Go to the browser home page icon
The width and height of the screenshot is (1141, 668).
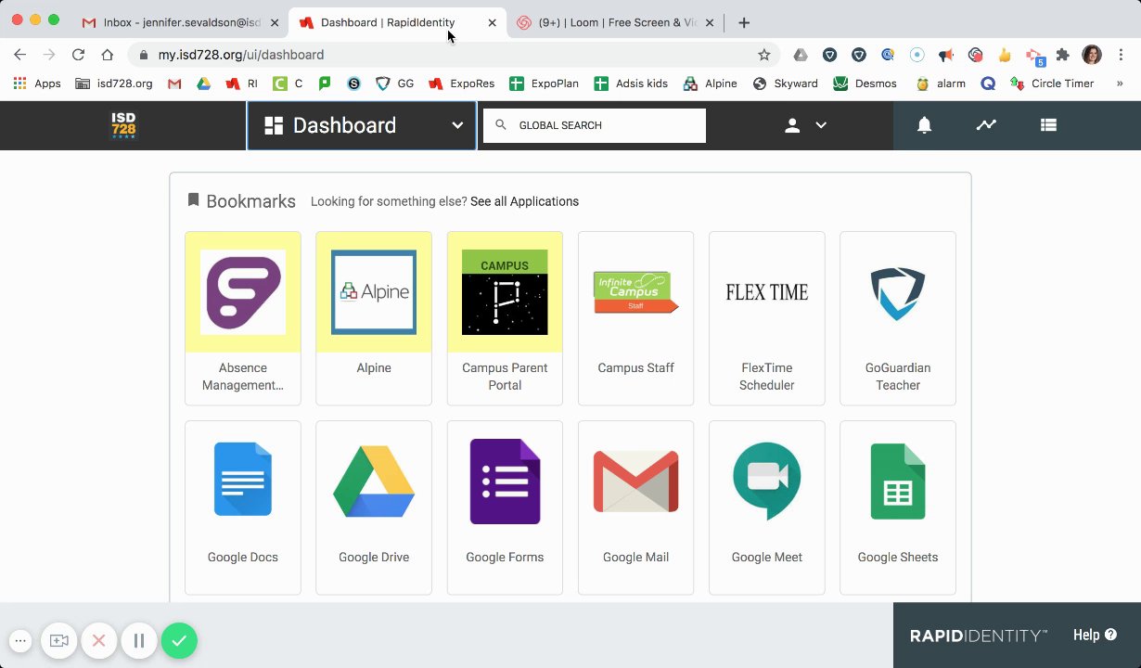coord(108,55)
